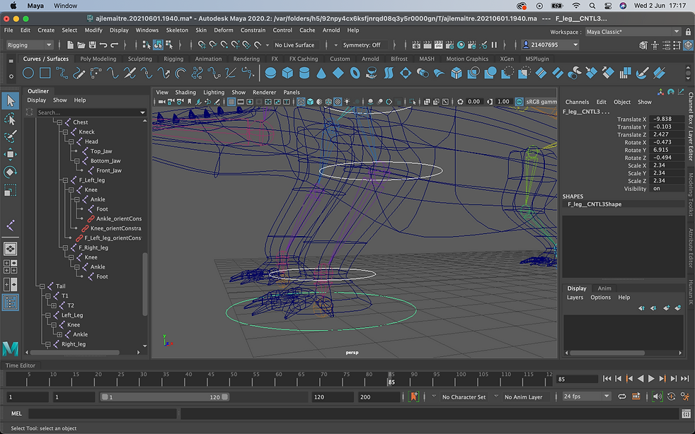Image resolution: width=695 pixels, height=434 pixels.
Task: Open the Rigging menu set dropdown
Action: click(29, 45)
